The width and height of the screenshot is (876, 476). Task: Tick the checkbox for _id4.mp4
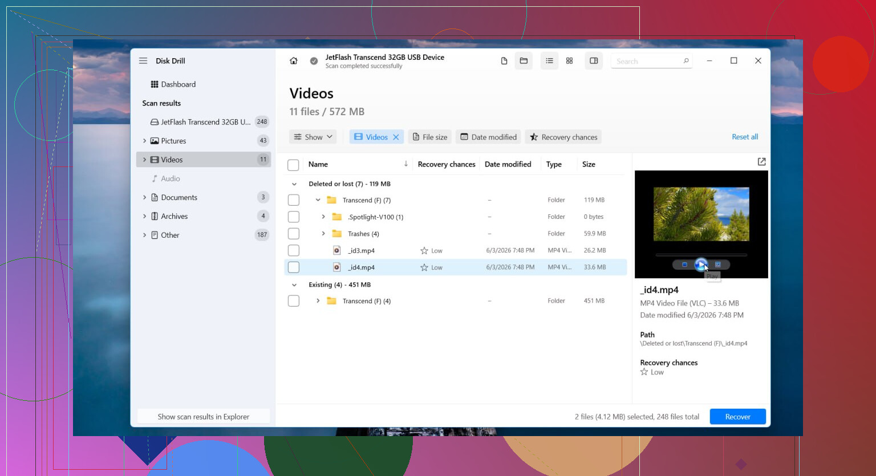coord(294,267)
